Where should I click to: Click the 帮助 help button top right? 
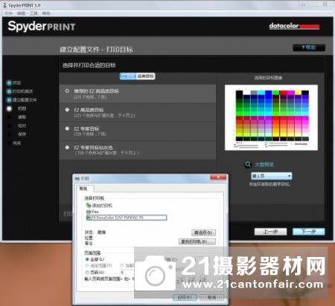click(309, 48)
